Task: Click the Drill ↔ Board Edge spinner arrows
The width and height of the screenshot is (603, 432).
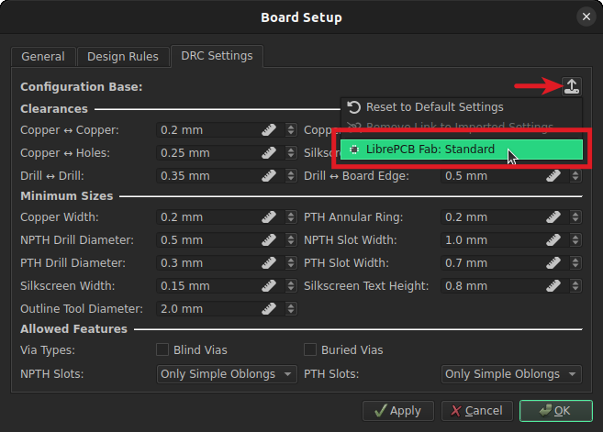Action: (575, 176)
